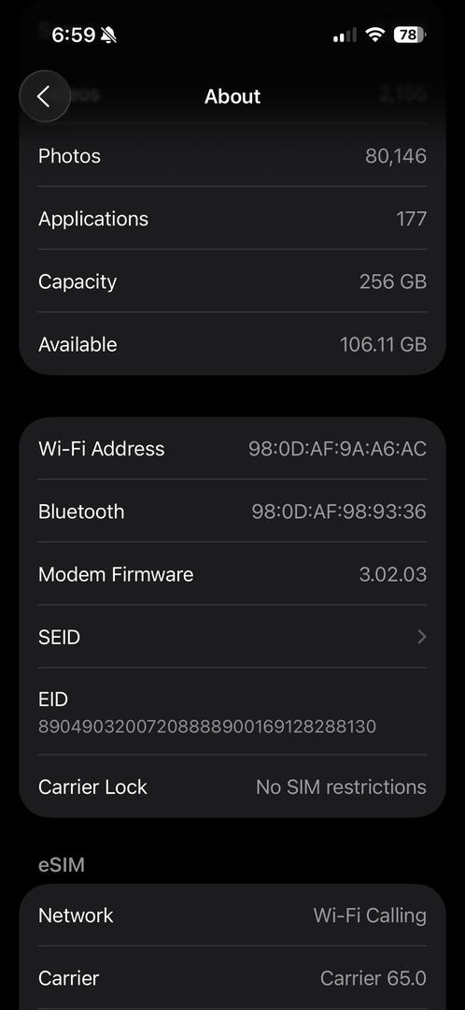Screen dimensions: 465x1010
Task: Tap the Carrier 65.0 value
Action: [x=373, y=978]
